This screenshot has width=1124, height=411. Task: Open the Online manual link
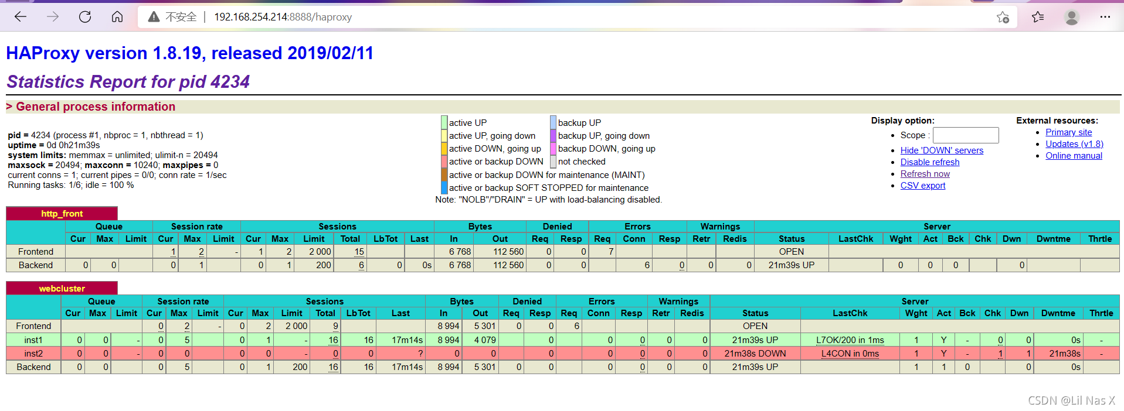pos(1074,156)
